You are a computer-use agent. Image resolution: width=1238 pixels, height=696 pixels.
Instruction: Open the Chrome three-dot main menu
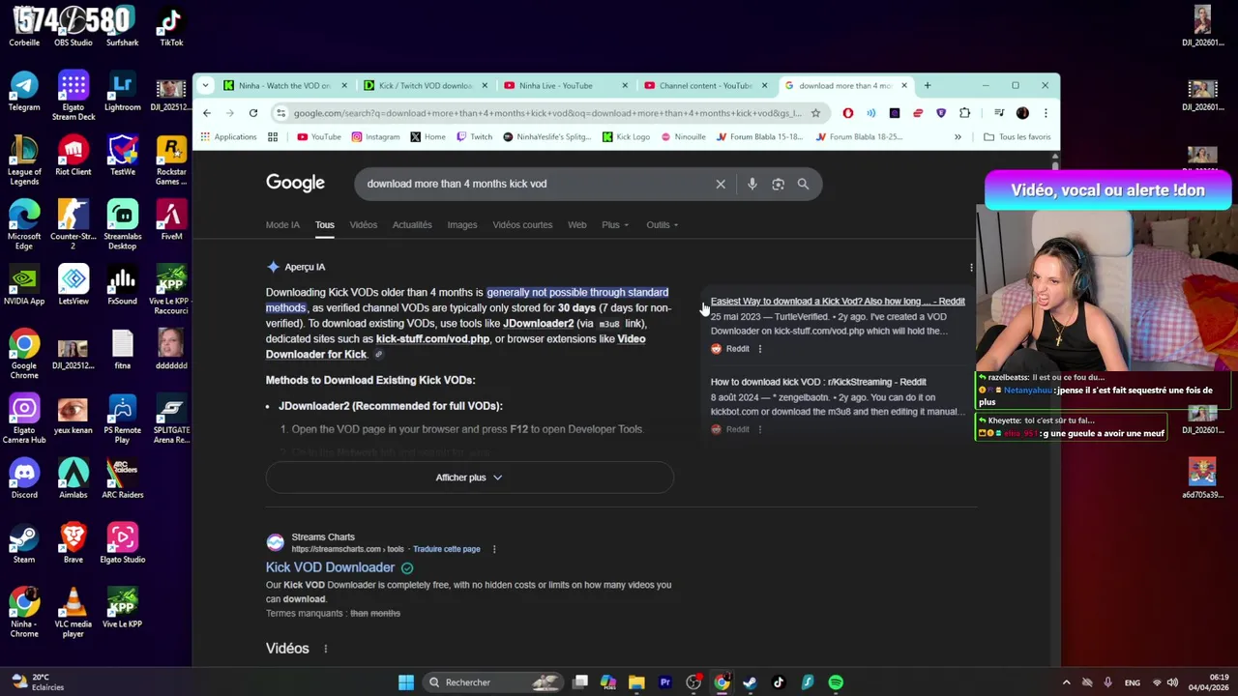point(1046,113)
